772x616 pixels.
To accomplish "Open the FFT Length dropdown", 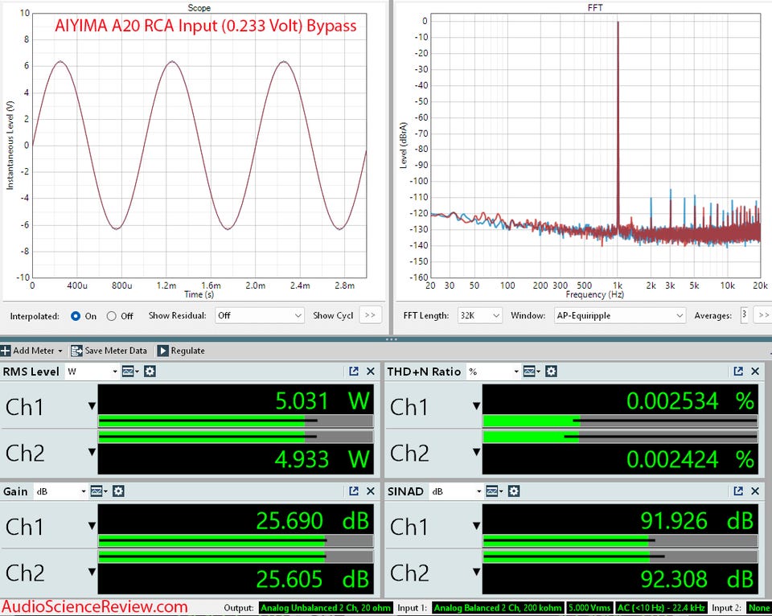I will 480,315.
